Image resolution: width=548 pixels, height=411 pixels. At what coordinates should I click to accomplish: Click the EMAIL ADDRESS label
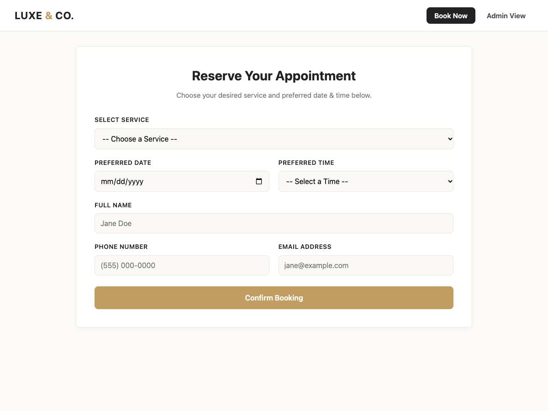pos(305,247)
